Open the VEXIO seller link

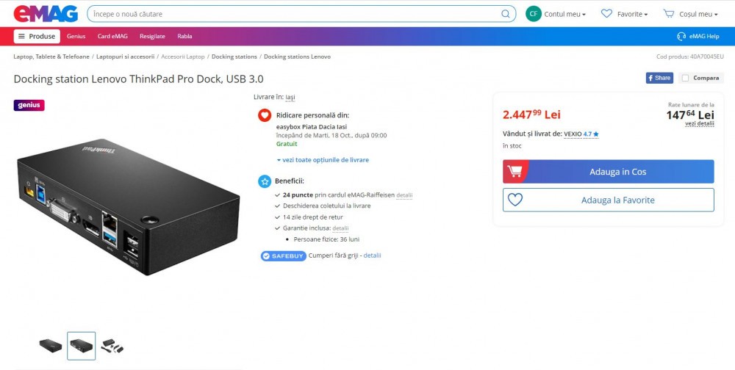573,134
